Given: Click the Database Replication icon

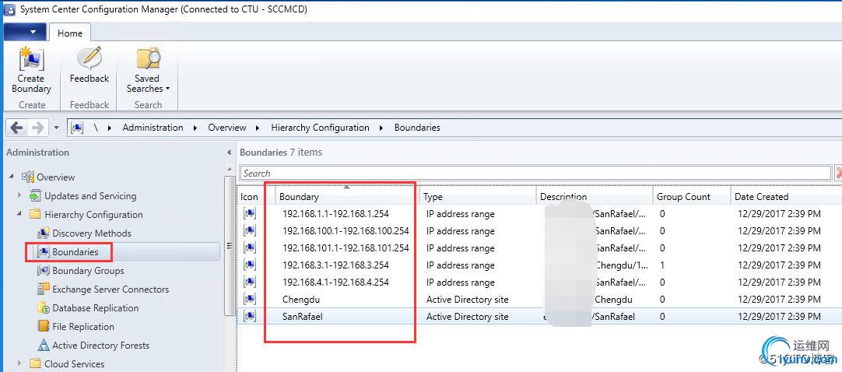Looking at the screenshot, I should [44, 308].
